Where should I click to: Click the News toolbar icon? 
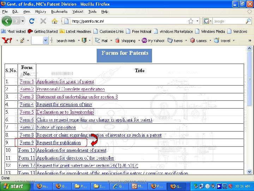pos(170,40)
